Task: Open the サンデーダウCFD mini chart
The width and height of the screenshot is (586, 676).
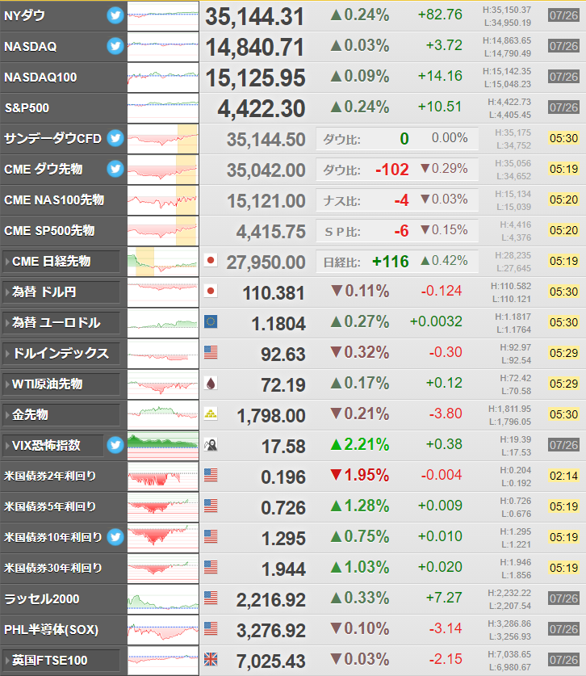Action: point(163,139)
